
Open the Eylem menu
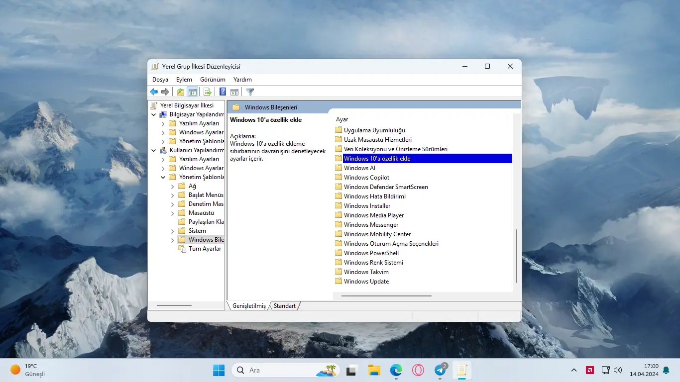[x=184, y=80]
